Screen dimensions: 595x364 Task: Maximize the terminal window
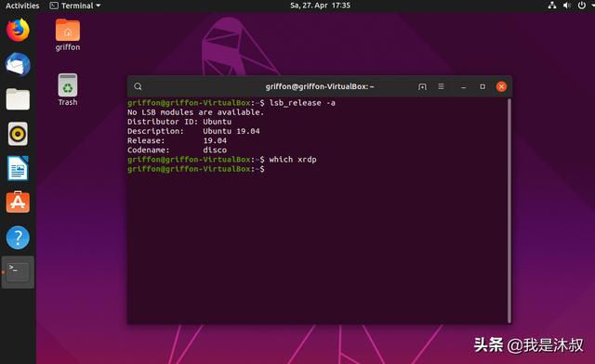click(483, 86)
